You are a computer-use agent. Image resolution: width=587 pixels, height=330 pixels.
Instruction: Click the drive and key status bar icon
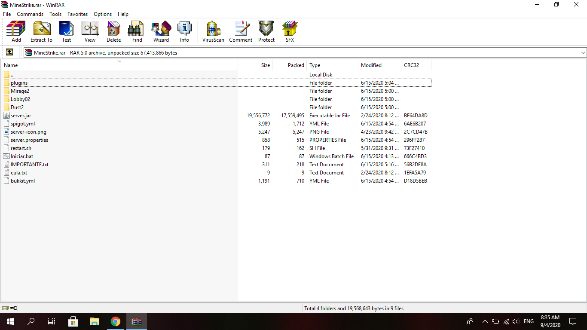9,308
